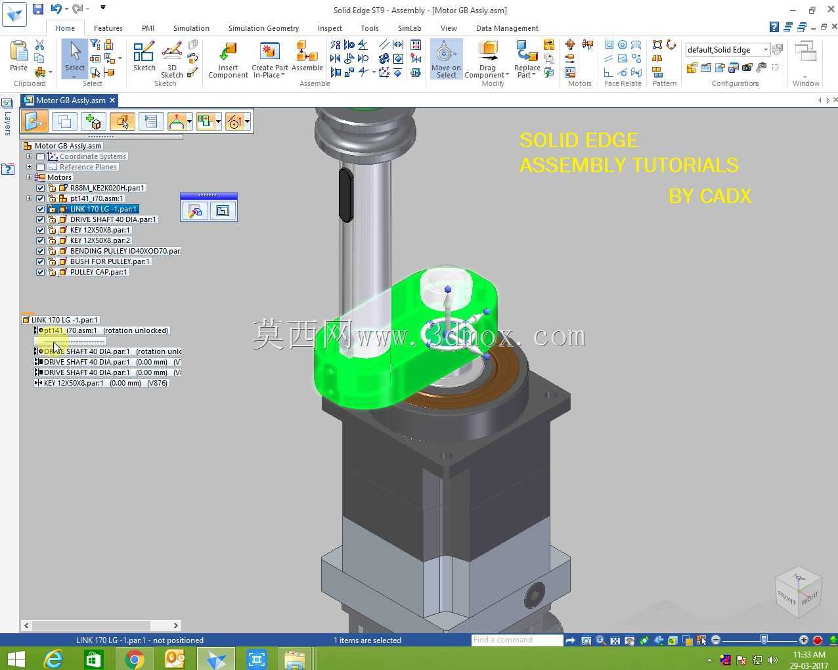
Task: Open File Explorer from the taskbar
Action: [295, 659]
